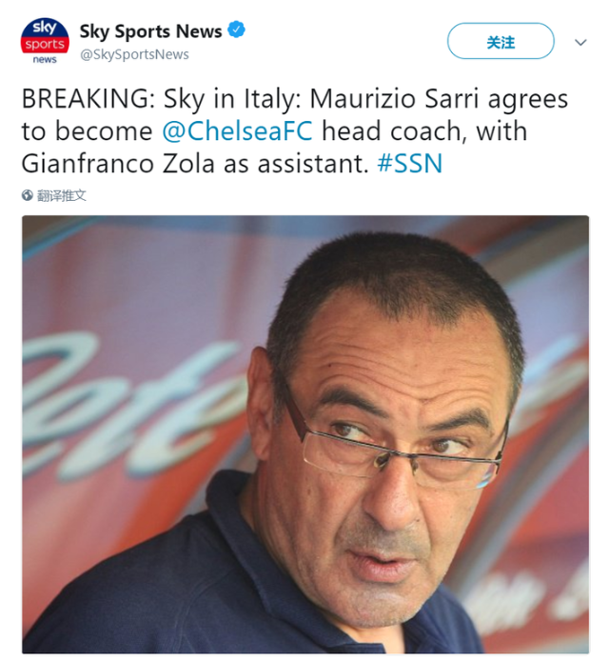Translate the tweet via 翻译推文 link
This screenshot has height=662, width=609.
pyautogui.click(x=62, y=195)
